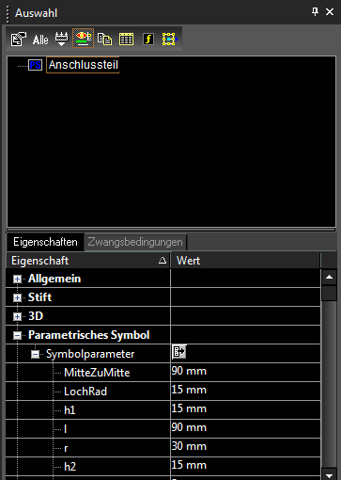Image resolution: width=341 pixels, height=480 pixels.
Task: Click the 'Alle' select-all toolbar button
Action: click(x=40, y=40)
